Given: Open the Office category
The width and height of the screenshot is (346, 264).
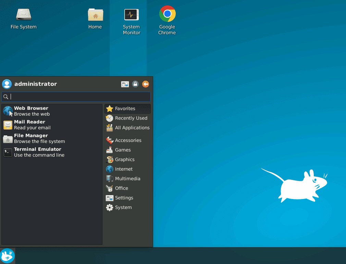Looking at the screenshot, I should 127,188.
